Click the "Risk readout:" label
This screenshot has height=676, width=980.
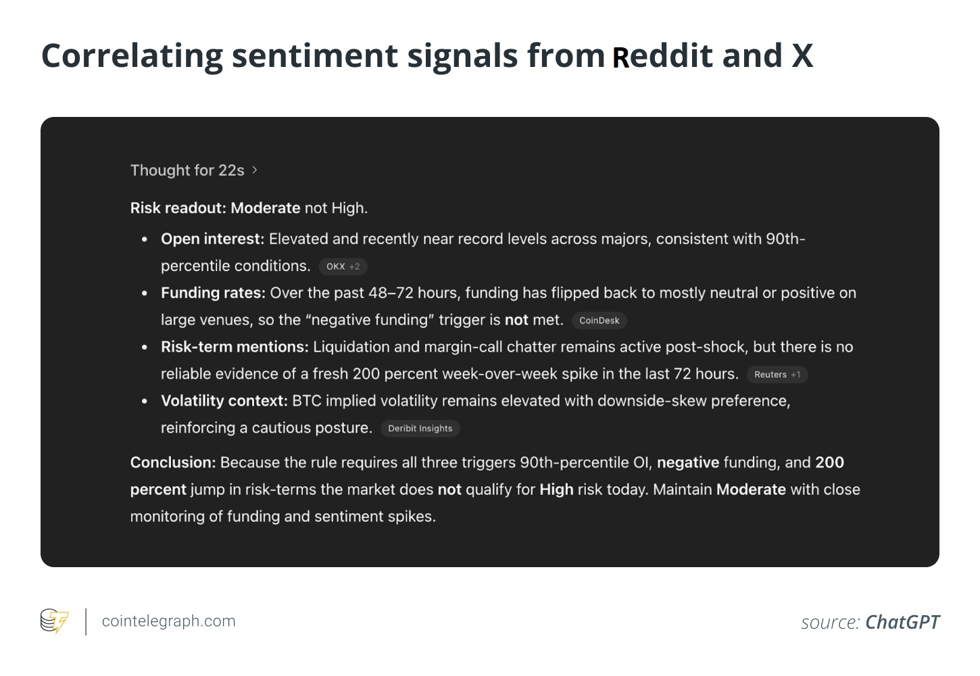178,208
